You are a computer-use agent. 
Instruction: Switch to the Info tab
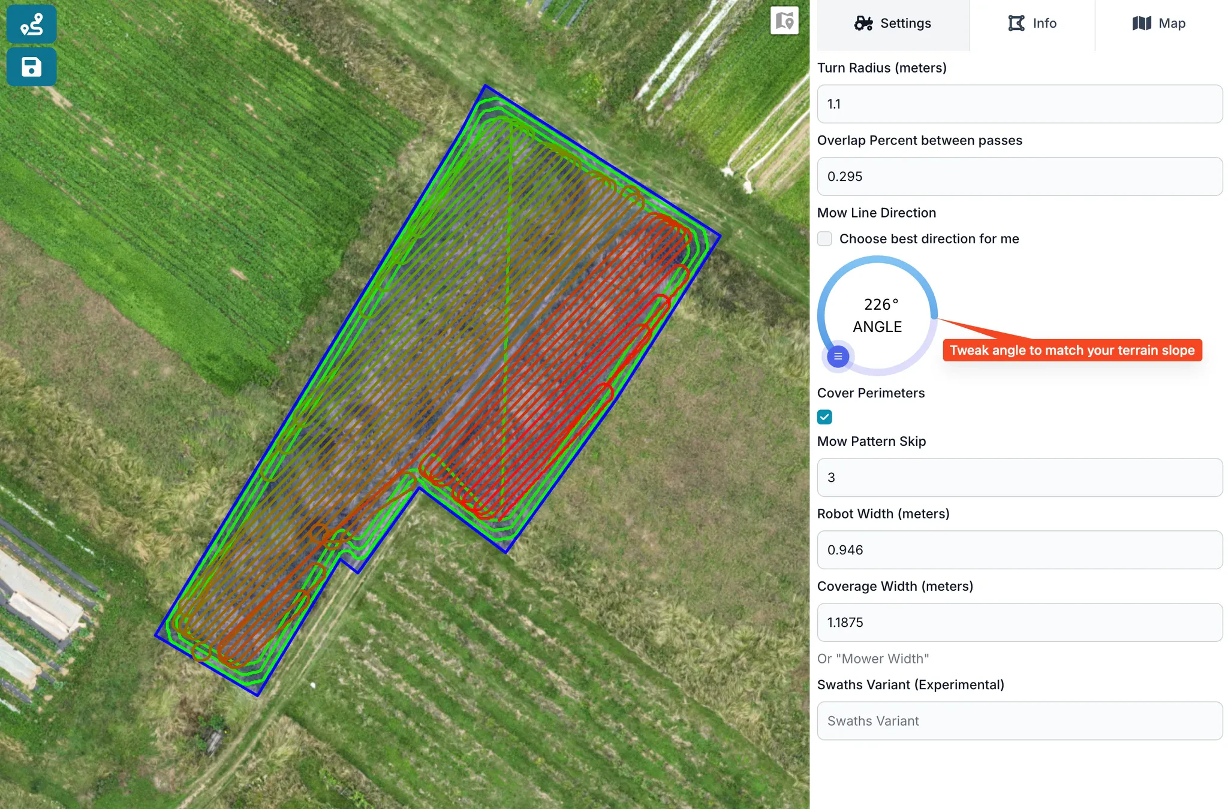[x=1032, y=23]
